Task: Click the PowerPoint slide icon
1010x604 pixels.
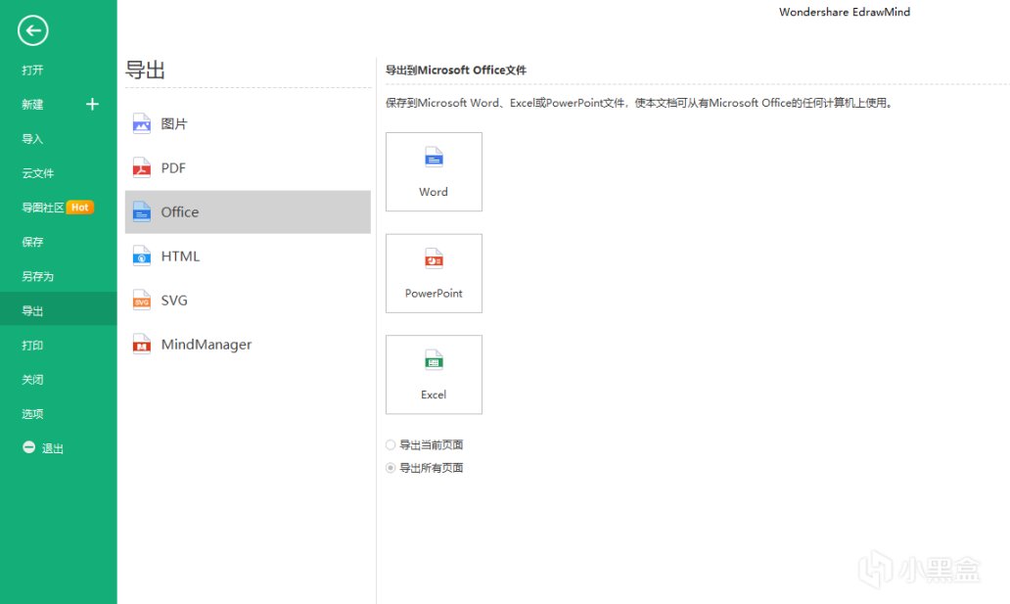Action: tap(435, 258)
